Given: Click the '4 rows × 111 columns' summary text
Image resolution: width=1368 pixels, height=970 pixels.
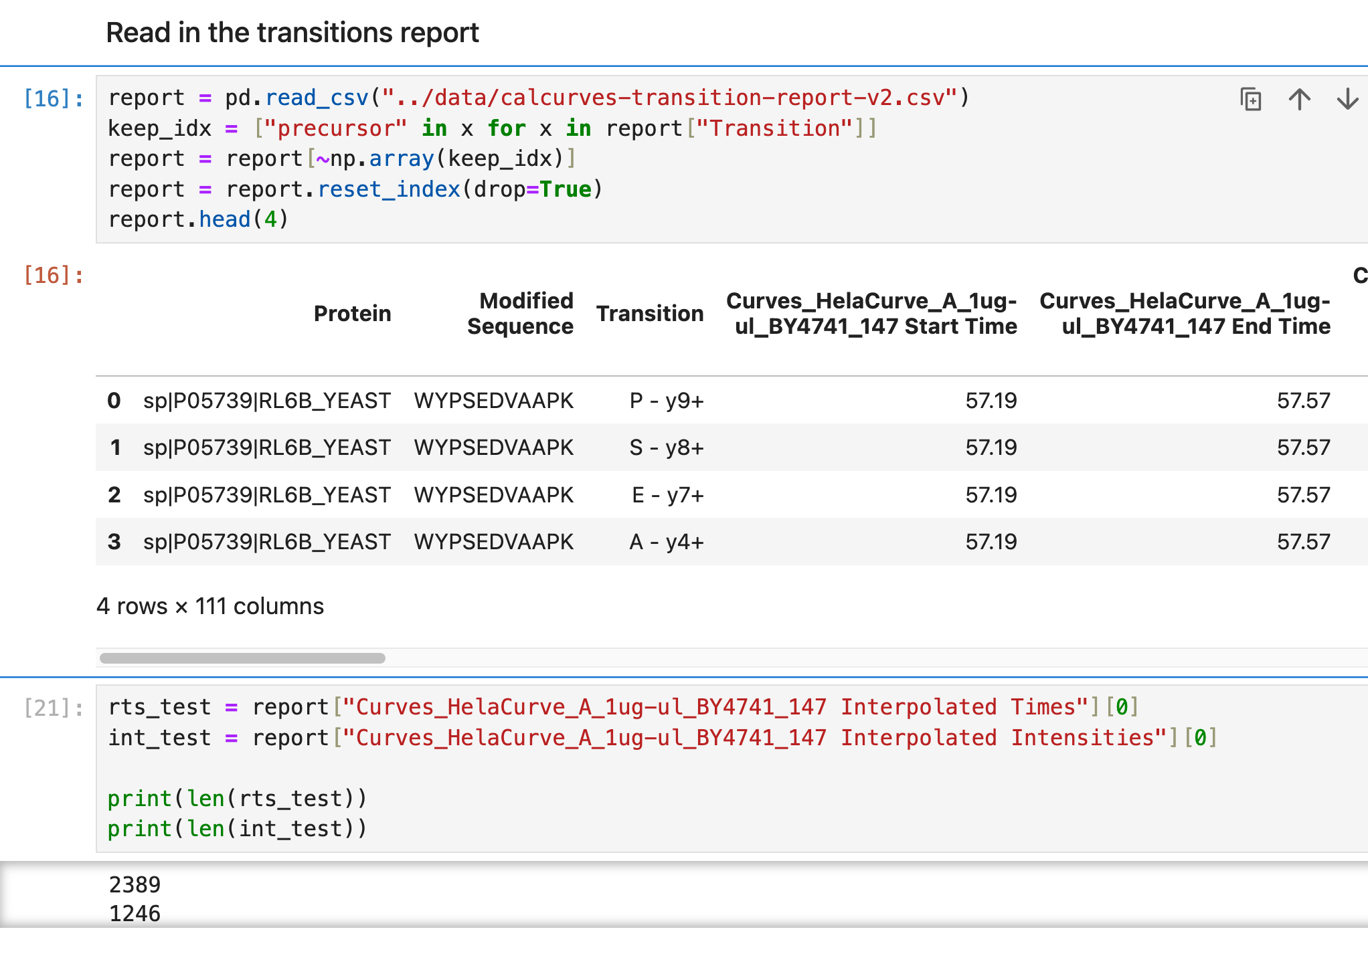Looking at the screenshot, I should coord(210,606).
